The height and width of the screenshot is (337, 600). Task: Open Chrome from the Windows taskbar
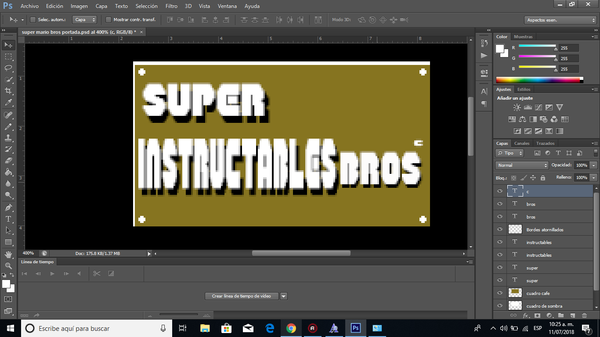coord(291,328)
